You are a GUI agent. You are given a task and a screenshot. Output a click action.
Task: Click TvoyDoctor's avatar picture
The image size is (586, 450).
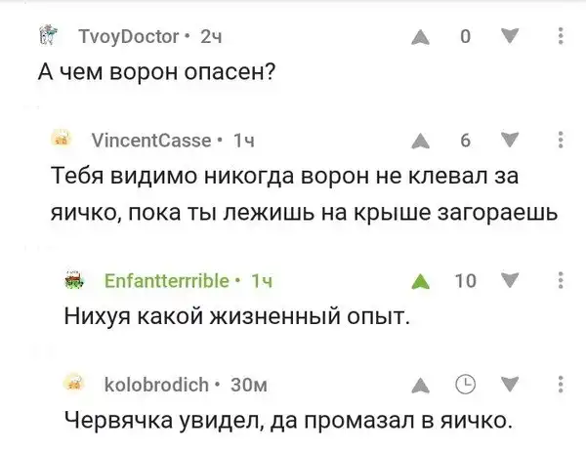pos(45,38)
